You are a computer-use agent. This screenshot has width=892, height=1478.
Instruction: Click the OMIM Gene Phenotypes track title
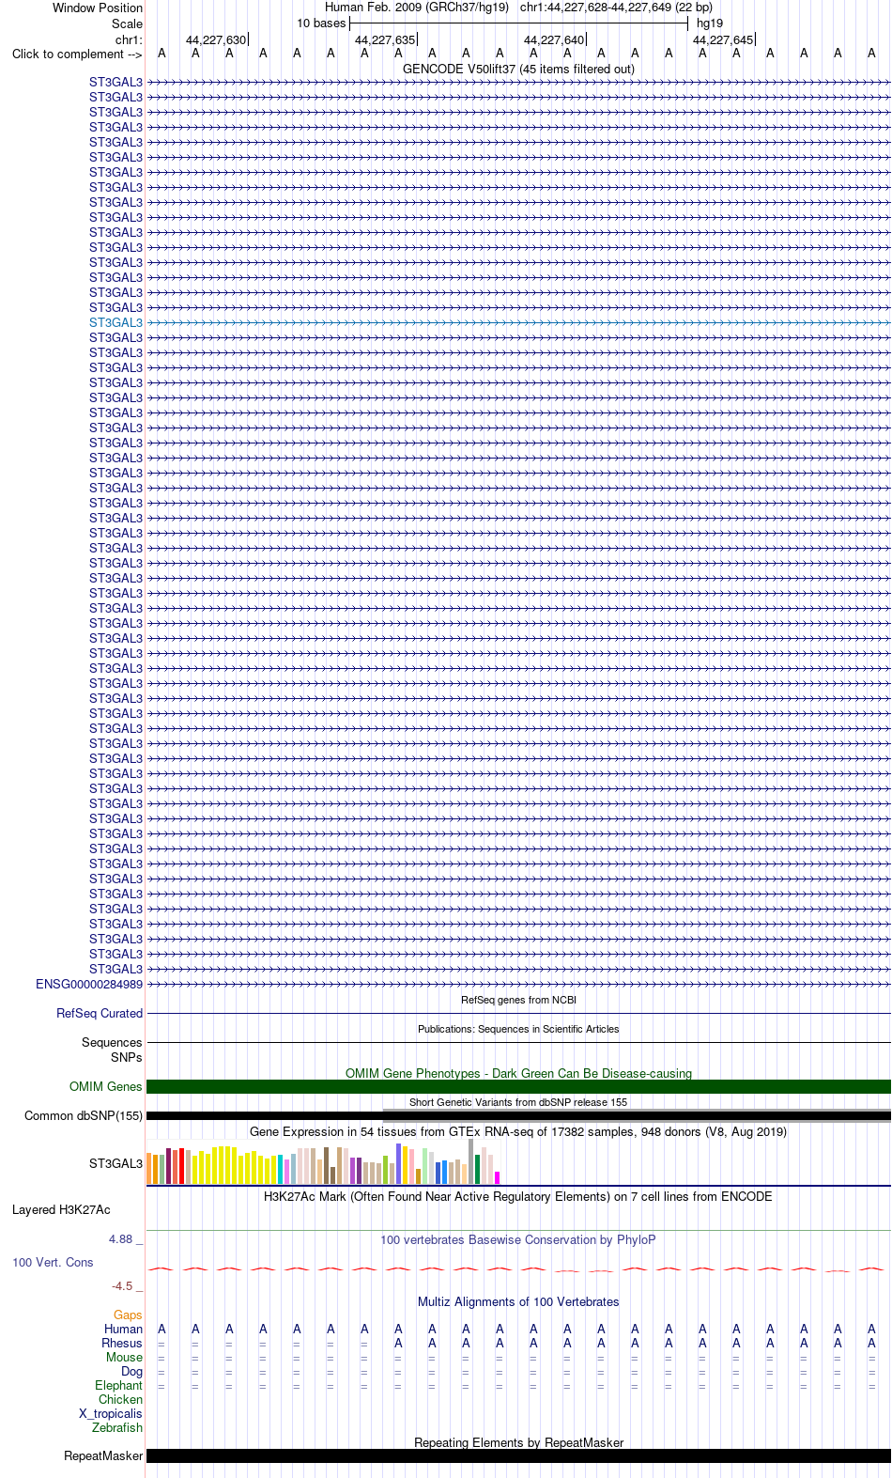pos(518,1073)
